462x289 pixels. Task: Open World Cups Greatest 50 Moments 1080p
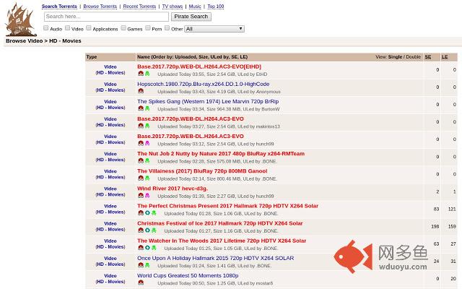pyautogui.click(x=188, y=275)
